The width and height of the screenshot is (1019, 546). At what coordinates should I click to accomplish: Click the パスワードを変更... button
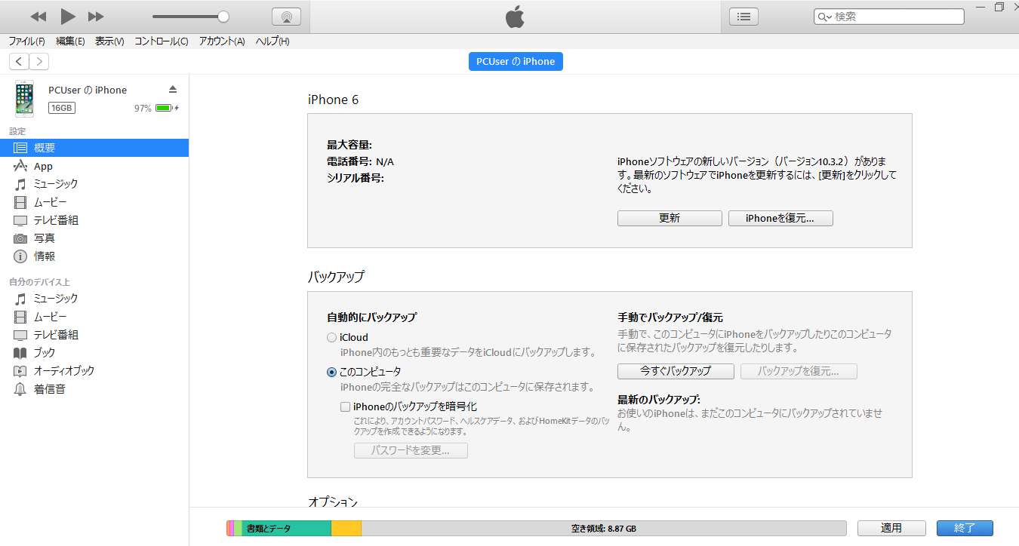click(411, 451)
